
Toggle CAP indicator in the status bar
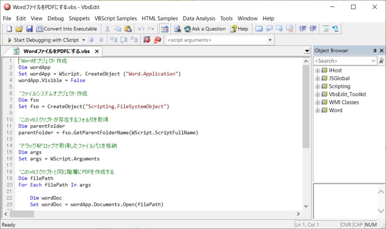(358, 224)
